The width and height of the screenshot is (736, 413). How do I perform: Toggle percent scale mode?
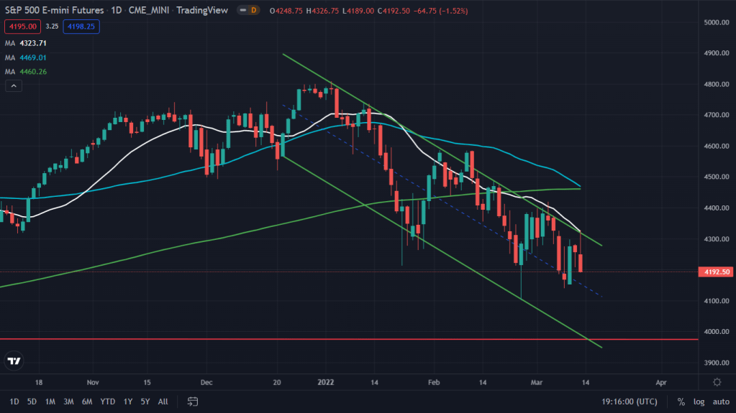point(681,401)
